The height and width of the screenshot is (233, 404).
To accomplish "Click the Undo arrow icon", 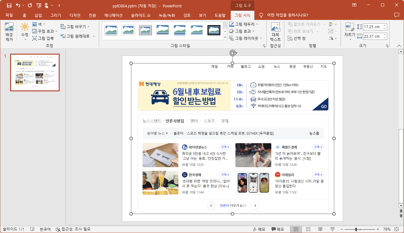I will (x=18, y=6).
